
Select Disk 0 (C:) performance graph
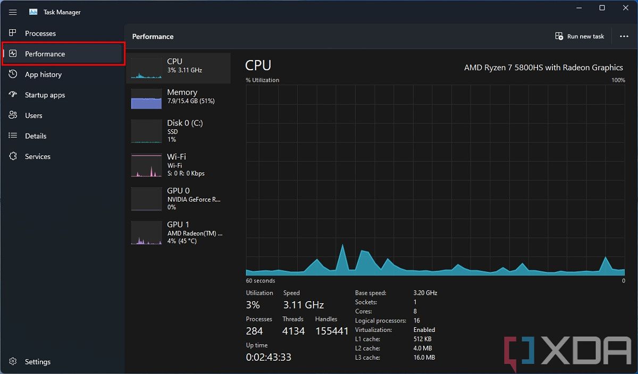tap(179, 131)
